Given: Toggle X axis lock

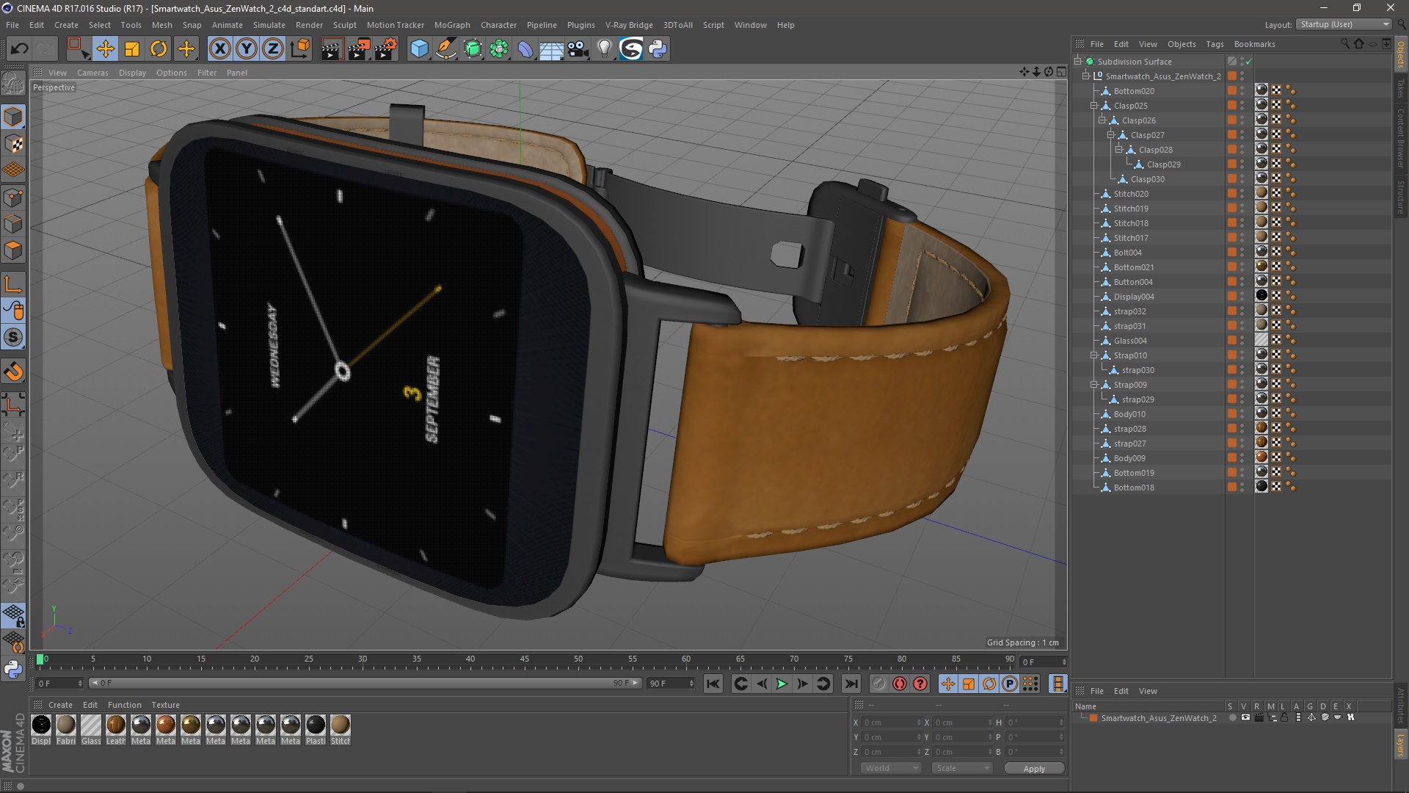Looking at the screenshot, I should [x=219, y=49].
